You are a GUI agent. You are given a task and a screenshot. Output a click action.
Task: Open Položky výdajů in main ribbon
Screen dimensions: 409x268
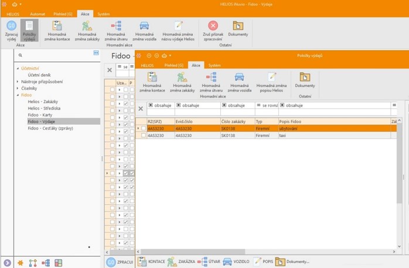coord(29,31)
